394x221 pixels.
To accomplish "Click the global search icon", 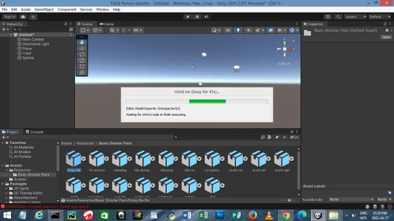I will (x=338, y=17).
